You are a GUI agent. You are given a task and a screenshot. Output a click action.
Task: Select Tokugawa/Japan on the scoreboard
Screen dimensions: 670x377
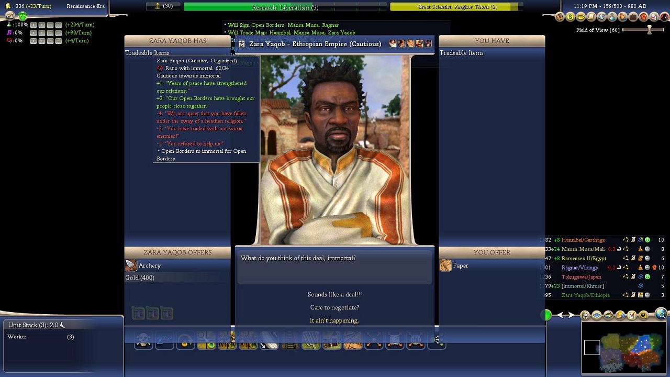click(x=581, y=276)
